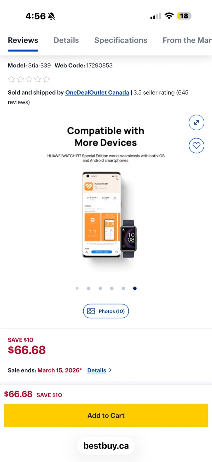
Task: Click the empty star rating row
Action: tap(29, 79)
